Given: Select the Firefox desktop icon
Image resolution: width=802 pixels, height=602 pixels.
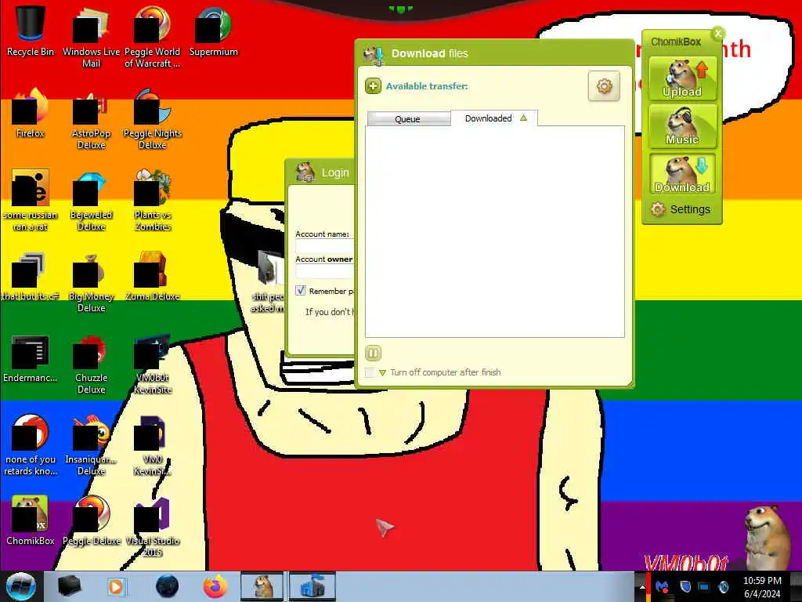Looking at the screenshot, I should (31, 114).
